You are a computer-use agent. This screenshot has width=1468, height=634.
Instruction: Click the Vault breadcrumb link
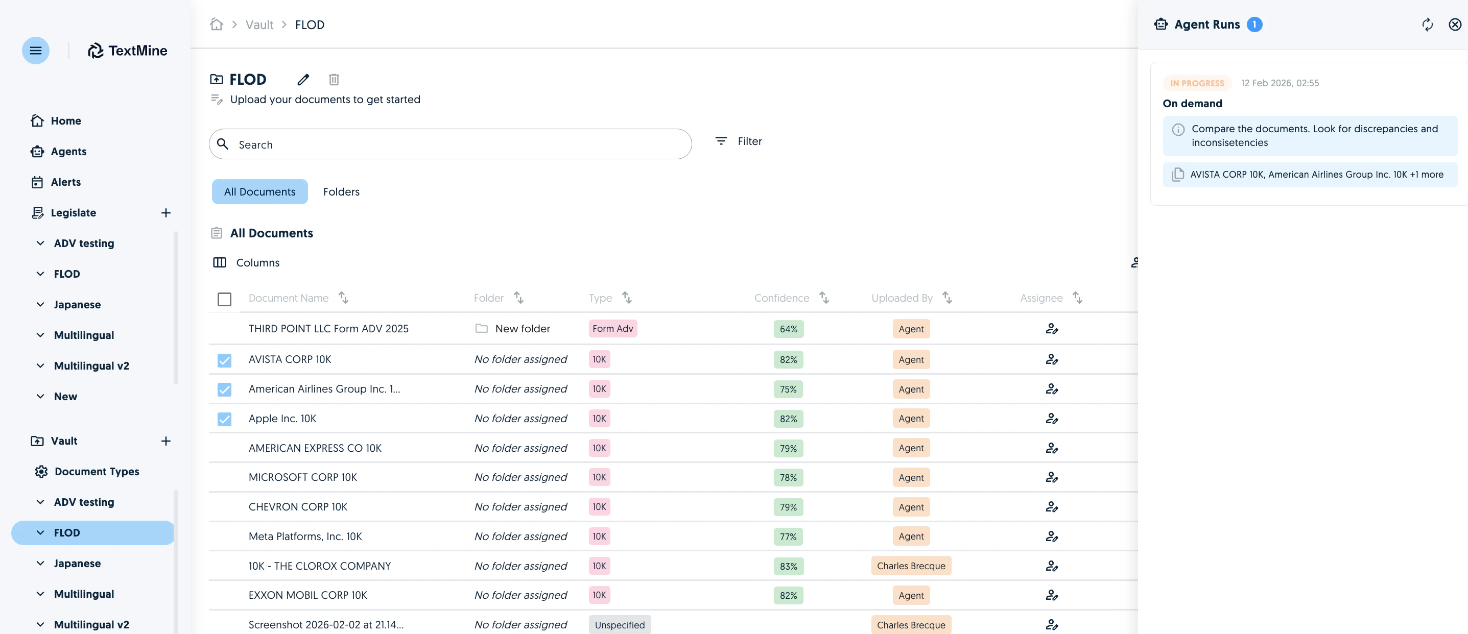(x=259, y=25)
